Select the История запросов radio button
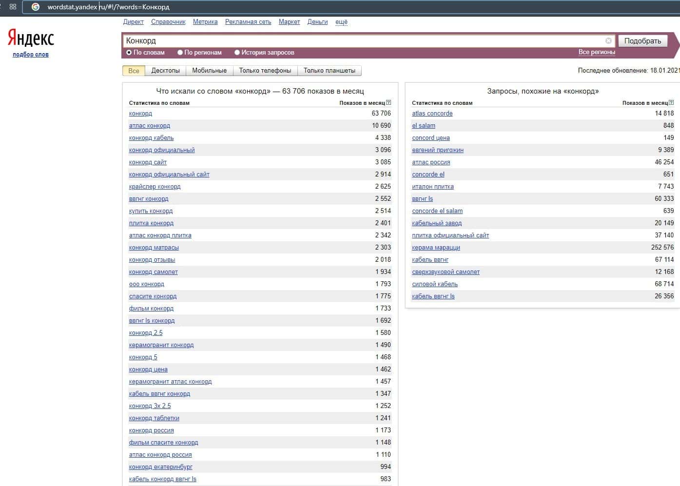Viewport: 680px width, 486px height. 237,53
